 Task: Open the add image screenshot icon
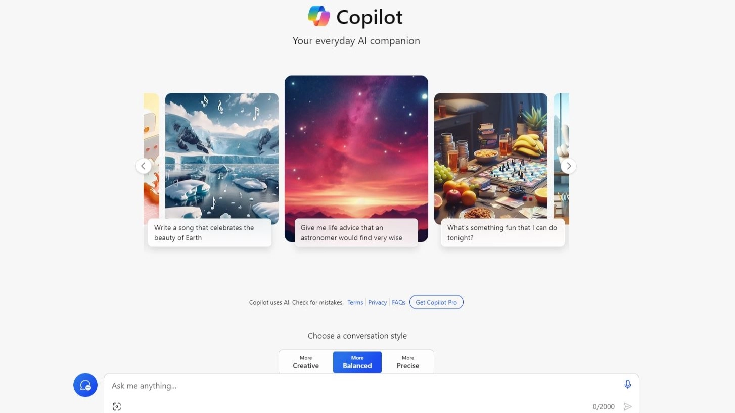117,406
